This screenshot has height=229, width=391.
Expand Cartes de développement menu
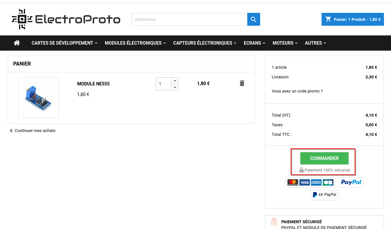click(64, 43)
